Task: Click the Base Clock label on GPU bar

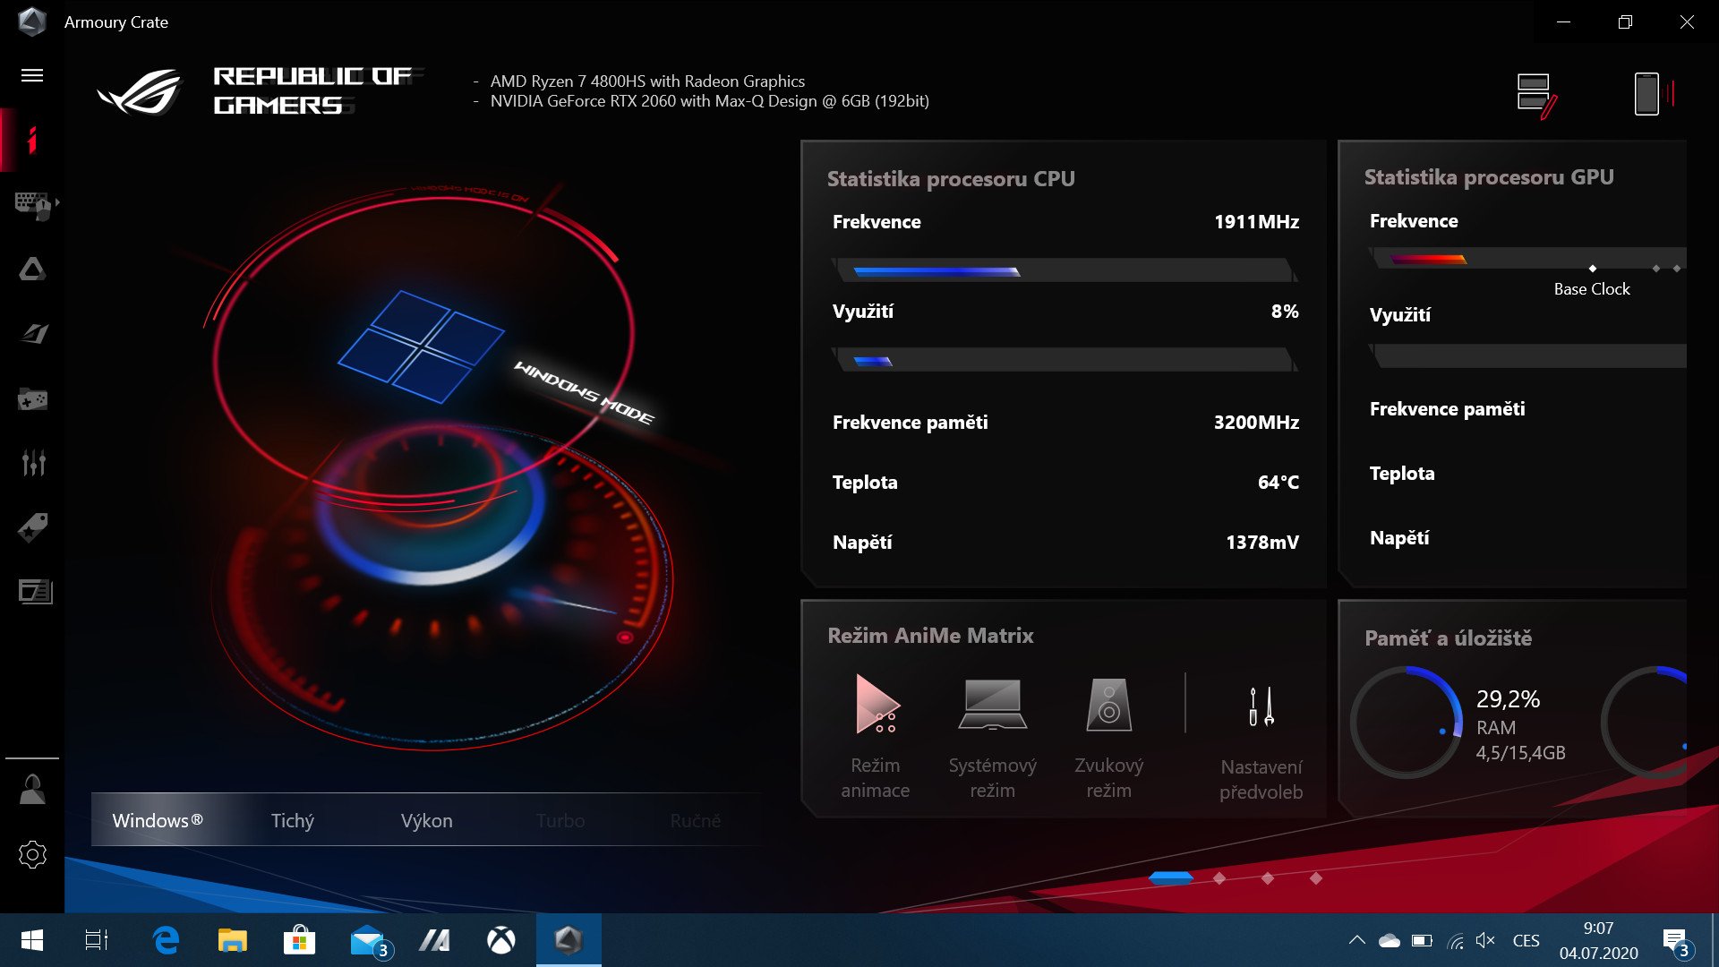Action: click(x=1592, y=289)
